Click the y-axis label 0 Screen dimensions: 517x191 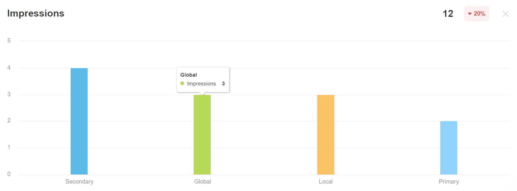[x=9, y=174]
